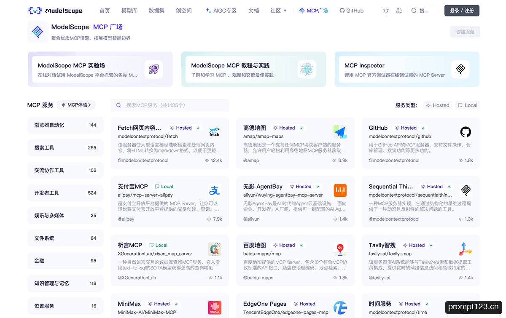Open 数据集 nav item

click(x=156, y=11)
